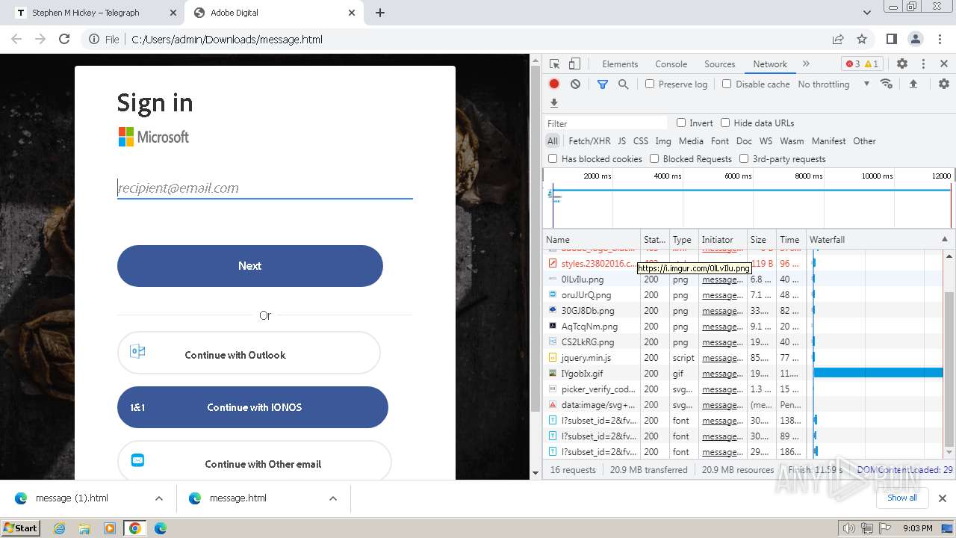Viewport: 956px width, 538px height.
Task: Open a new browser tab
Action: [380, 13]
